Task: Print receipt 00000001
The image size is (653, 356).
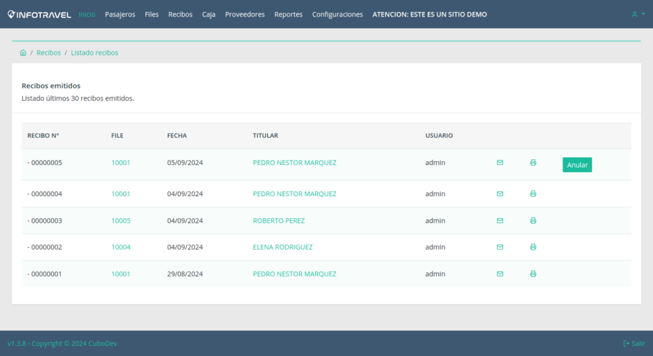Action: tap(533, 274)
